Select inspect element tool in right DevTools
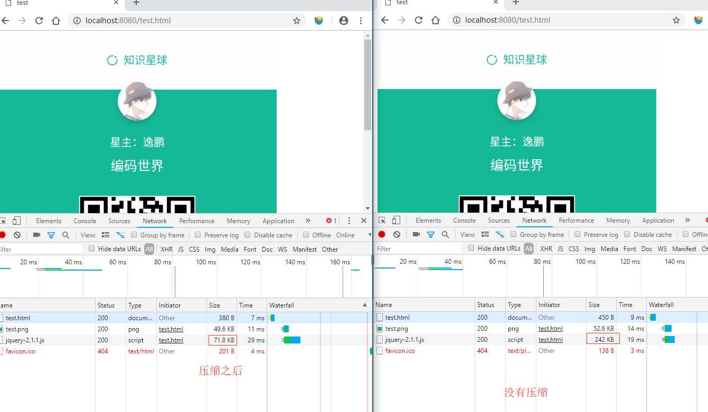 pos(382,220)
